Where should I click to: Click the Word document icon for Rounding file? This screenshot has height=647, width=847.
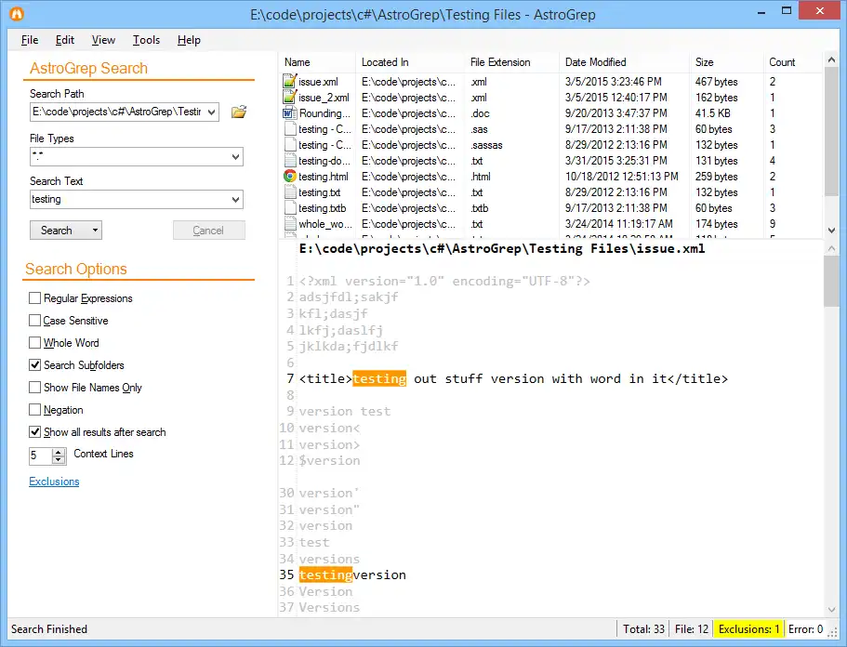click(x=291, y=112)
